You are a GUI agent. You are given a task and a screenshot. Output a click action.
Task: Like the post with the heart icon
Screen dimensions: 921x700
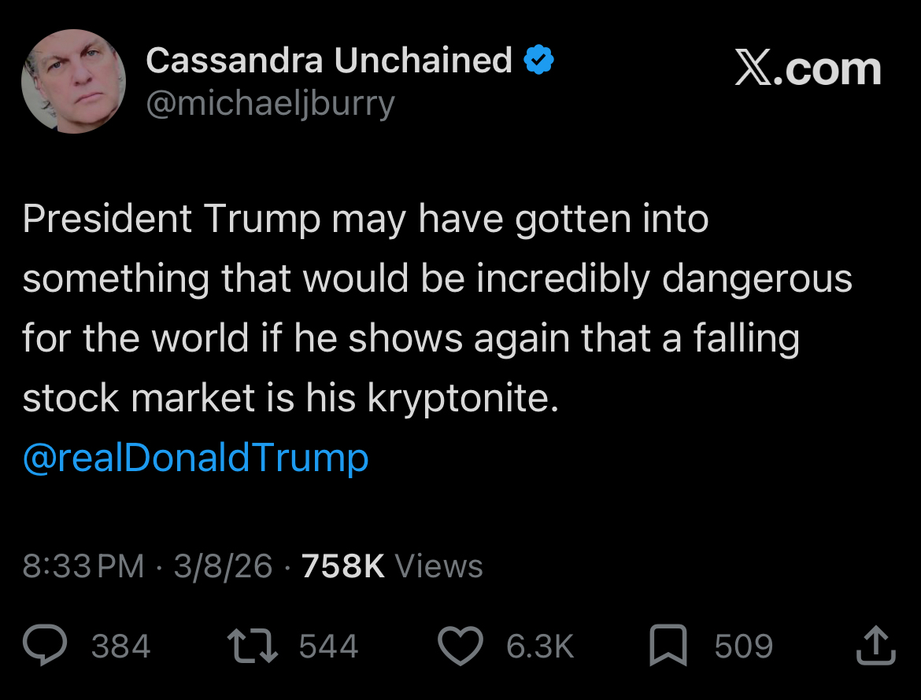click(460, 646)
